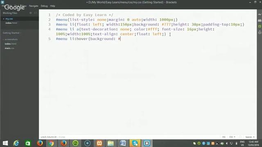262x147 pixels.
Task: Open the View menu
Action: (24, 6)
